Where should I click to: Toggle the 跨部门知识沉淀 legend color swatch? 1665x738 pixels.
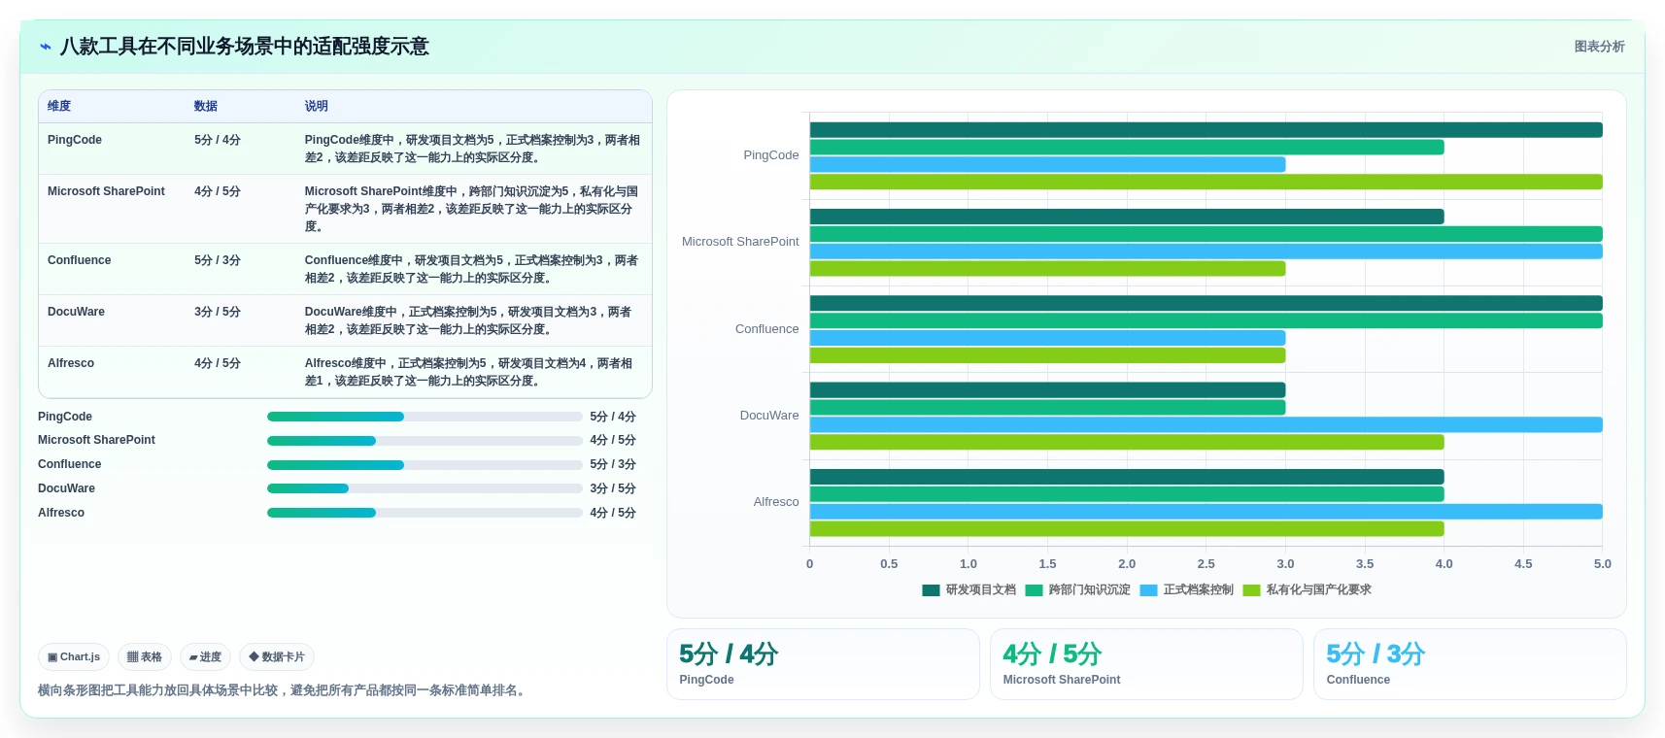pyautogui.click(x=1034, y=590)
